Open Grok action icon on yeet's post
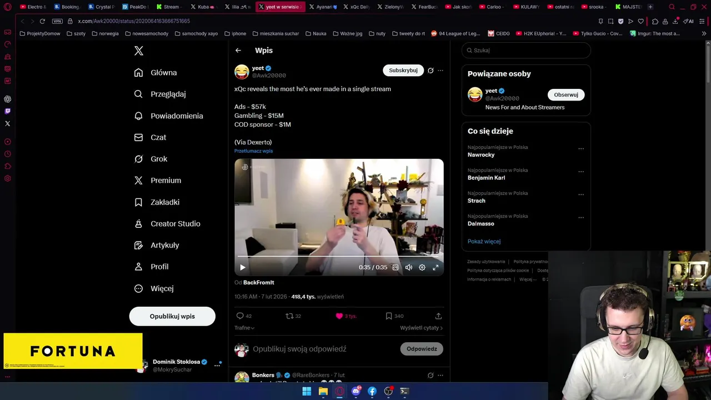The height and width of the screenshot is (400, 711). (430, 71)
